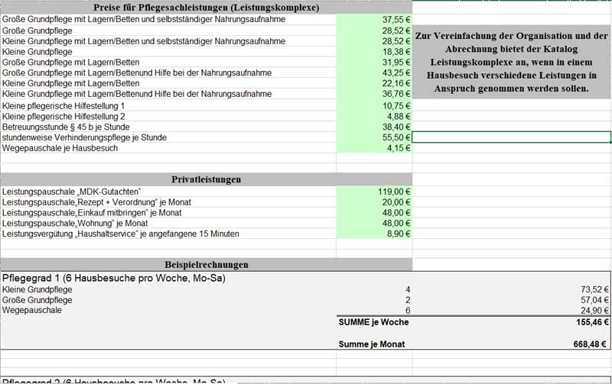
Task: Select the 18,38 € price cell
Action: click(x=374, y=52)
